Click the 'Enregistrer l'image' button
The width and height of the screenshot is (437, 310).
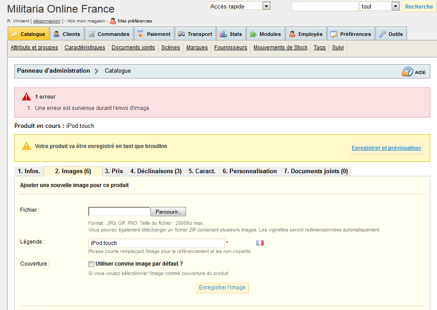click(222, 288)
